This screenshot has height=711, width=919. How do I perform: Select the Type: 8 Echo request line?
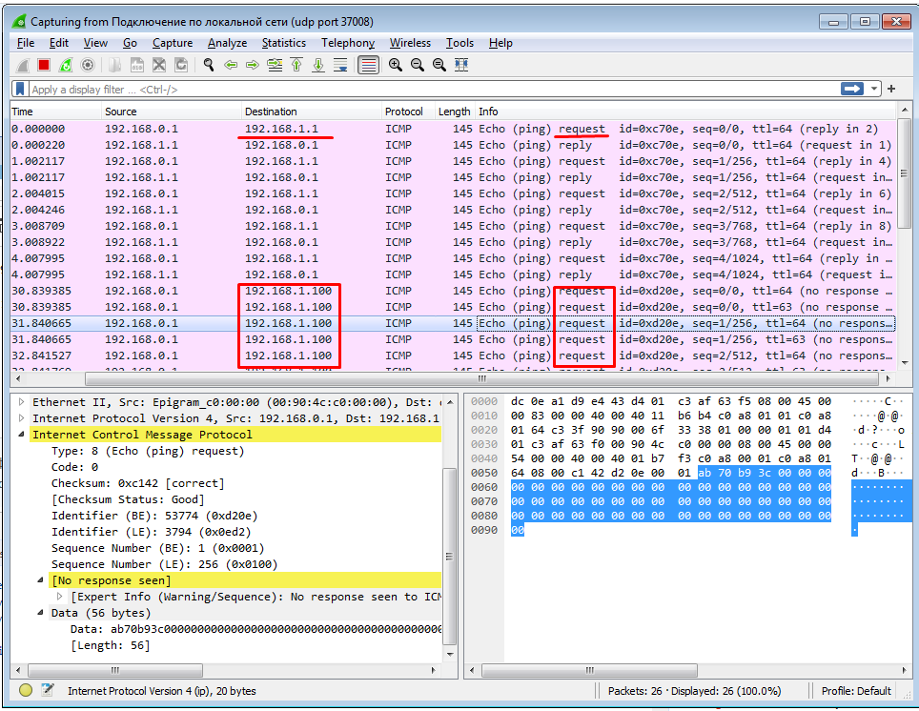(x=148, y=451)
